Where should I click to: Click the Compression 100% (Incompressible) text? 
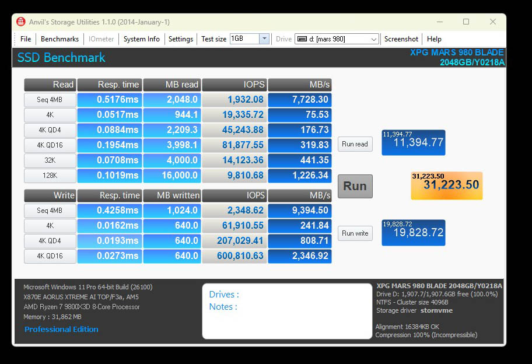click(426, 335)
